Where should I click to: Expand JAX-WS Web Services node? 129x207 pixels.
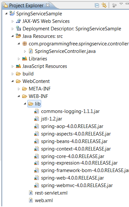(12, 21)
